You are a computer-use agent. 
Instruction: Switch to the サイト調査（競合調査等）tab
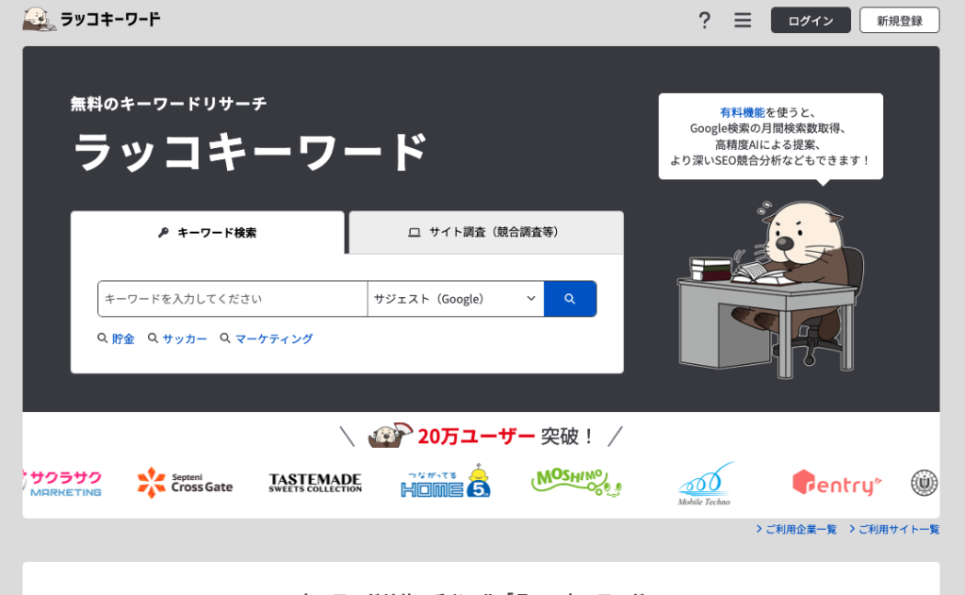[486, 232]
